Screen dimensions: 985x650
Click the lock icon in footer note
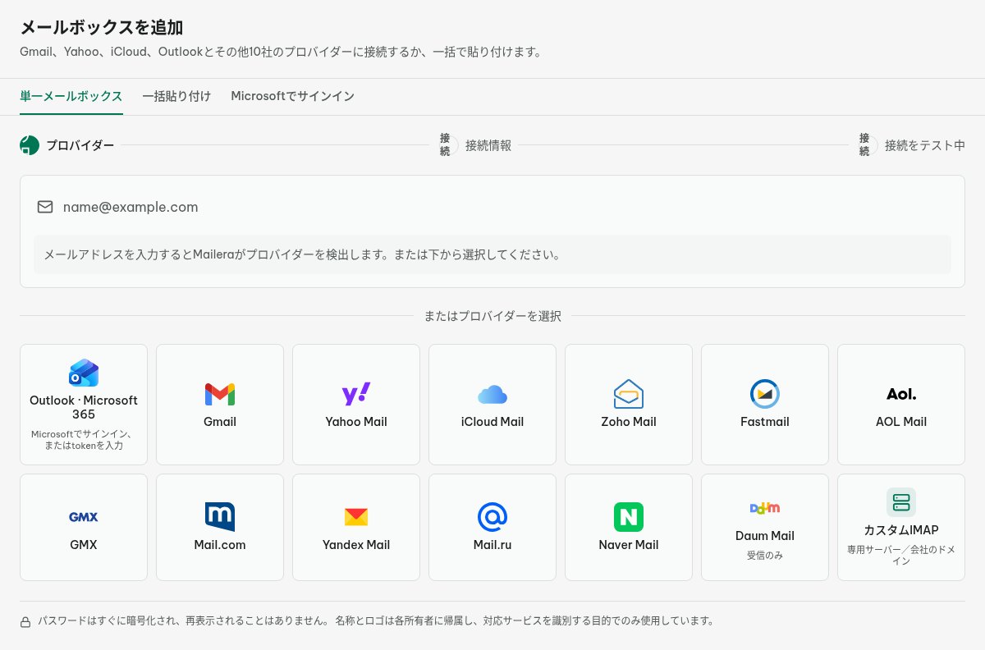point(25,622)
